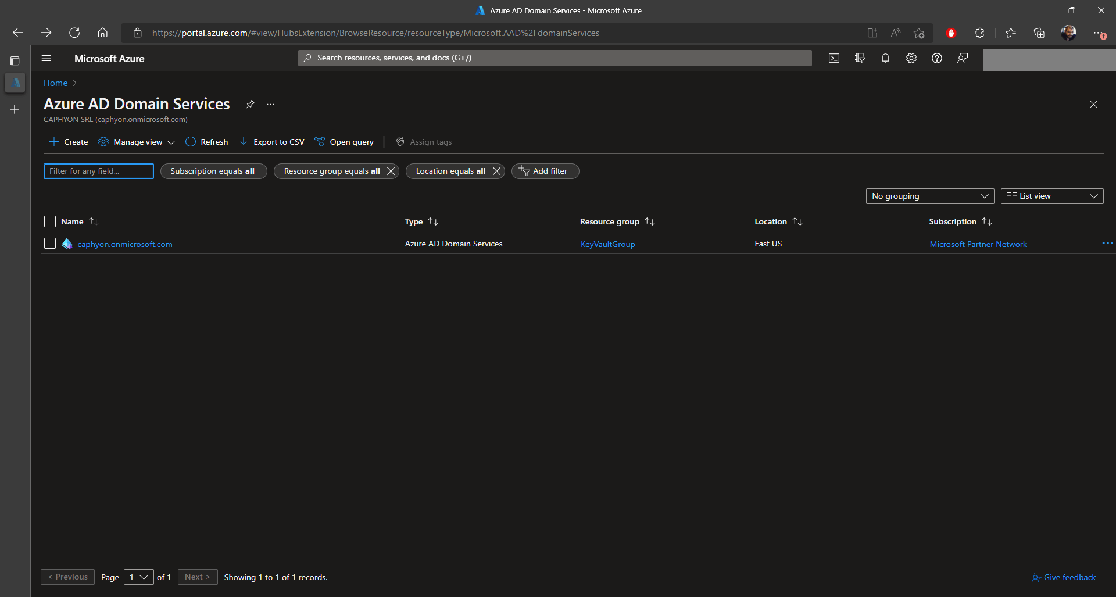Image resolution: width=1116 pixels, height=597 pixels.
Task: Open Subscription equals all filter
Action: [x=213, y=171]
